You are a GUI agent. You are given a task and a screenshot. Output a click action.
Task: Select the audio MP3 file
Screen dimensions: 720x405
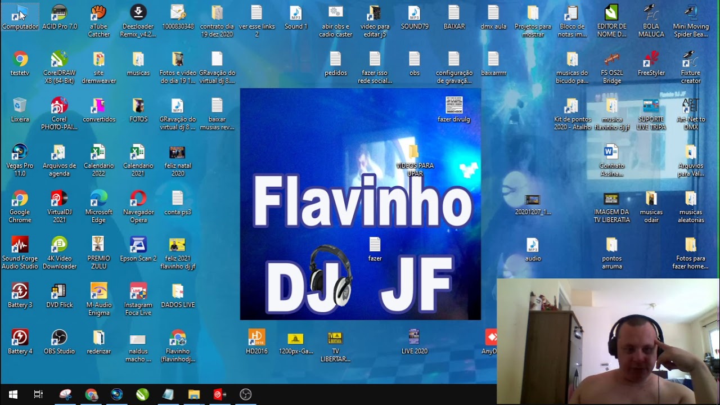coord(533,249)
